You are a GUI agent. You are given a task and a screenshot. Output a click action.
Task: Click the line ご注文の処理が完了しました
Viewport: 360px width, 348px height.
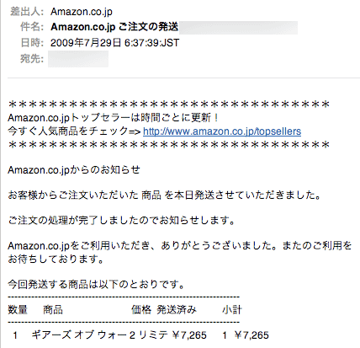point(121,221)
